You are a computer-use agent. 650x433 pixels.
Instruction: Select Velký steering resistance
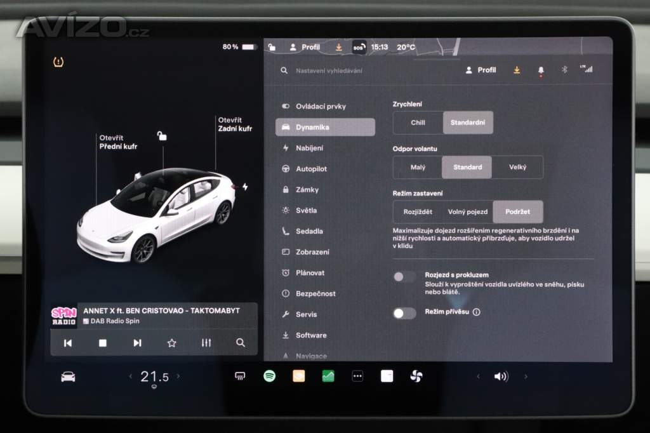point(517,168)
